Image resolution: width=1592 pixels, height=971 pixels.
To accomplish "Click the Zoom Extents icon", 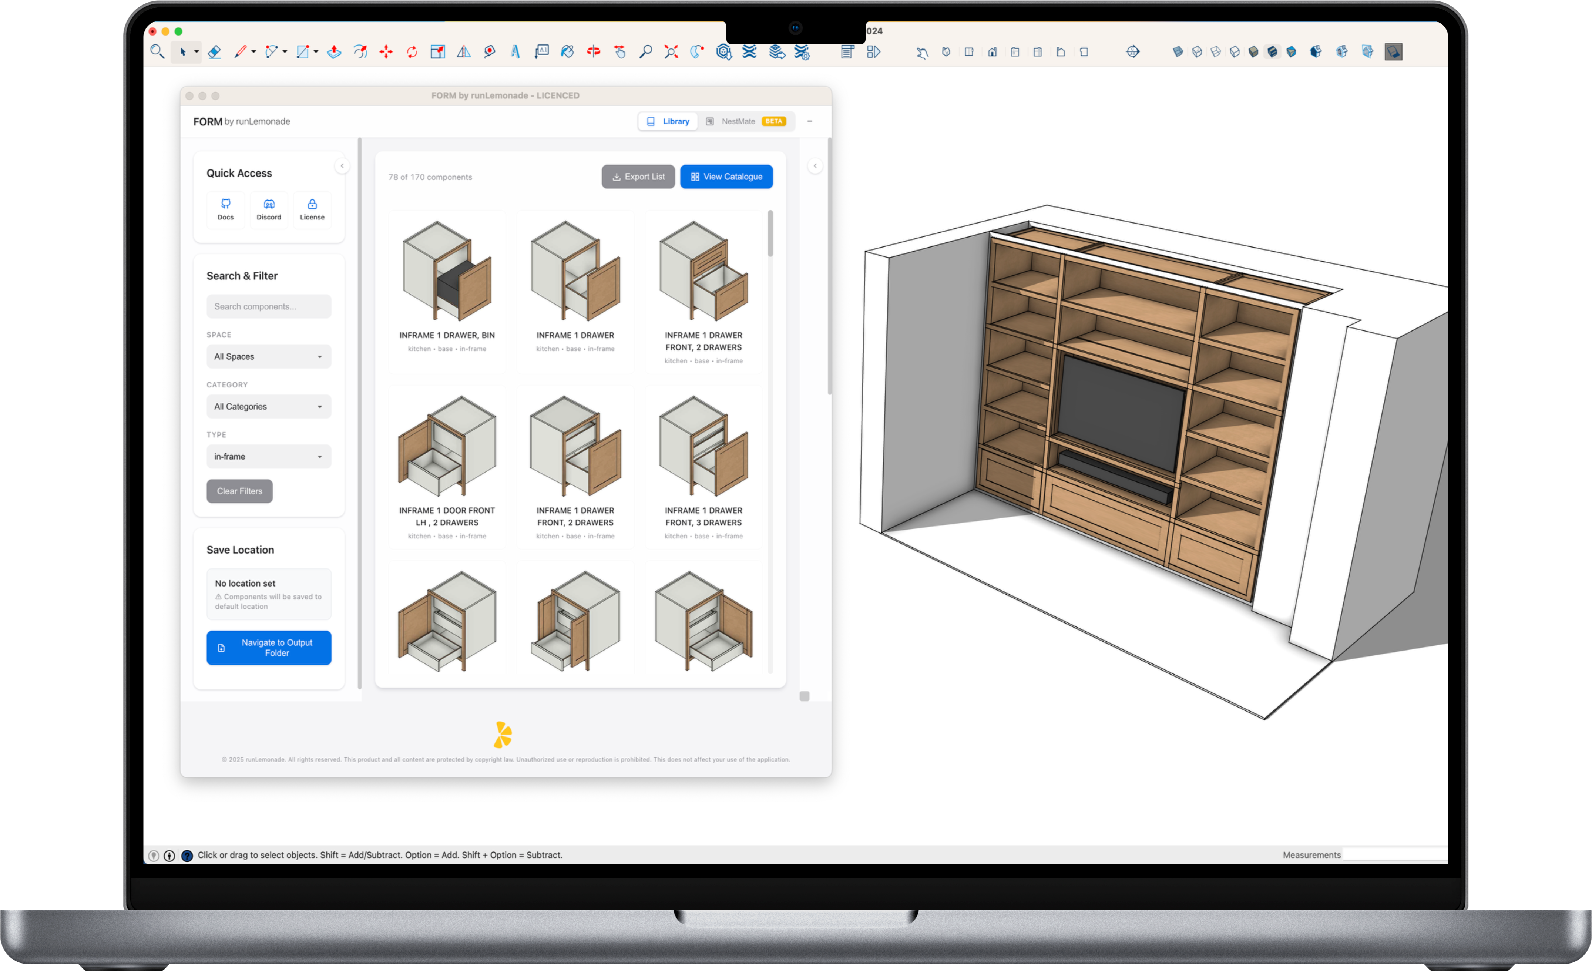I will point(671,52).
